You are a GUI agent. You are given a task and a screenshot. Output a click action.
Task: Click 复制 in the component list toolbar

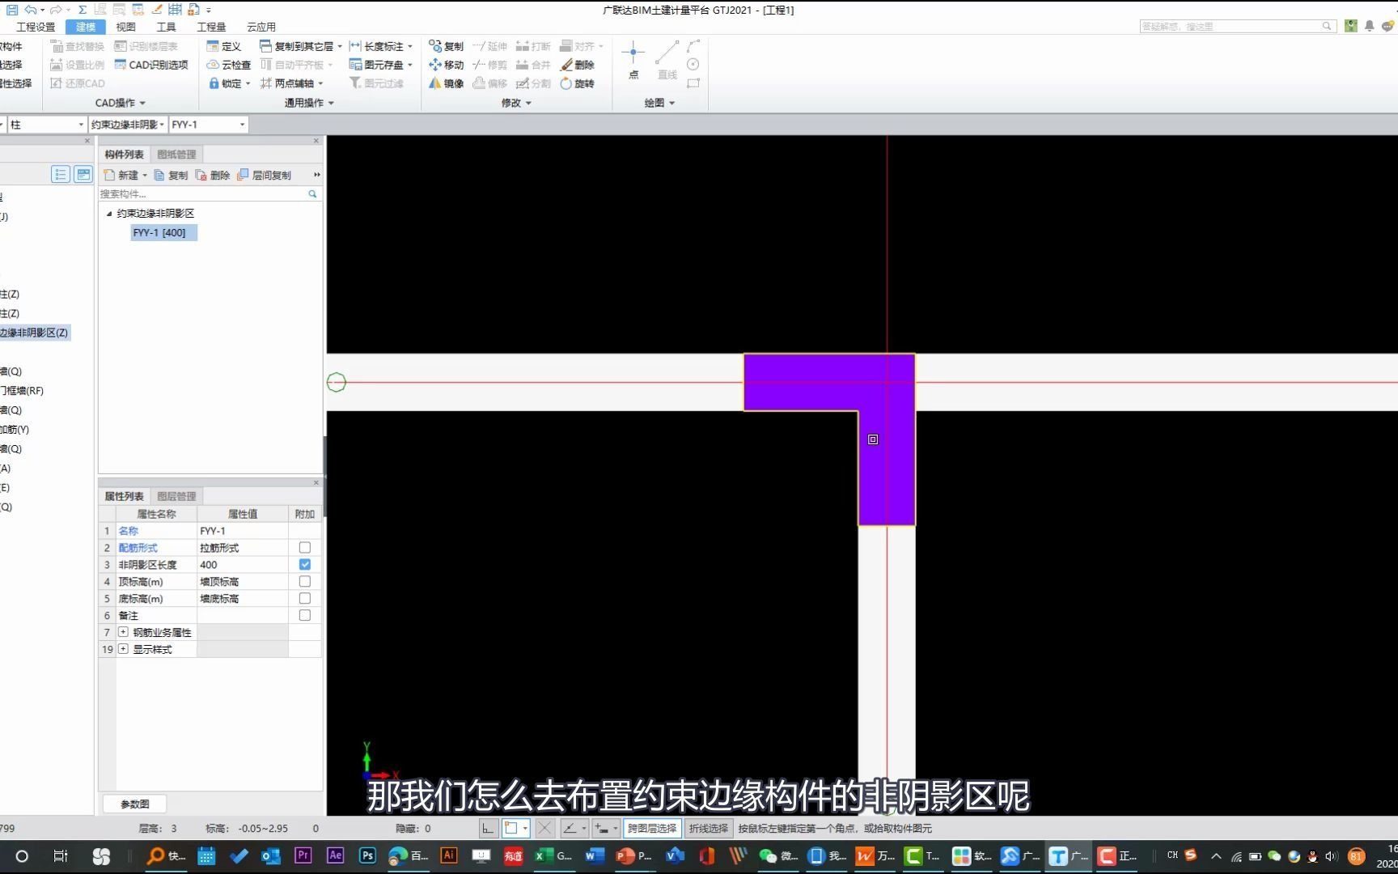coord(171,175)
